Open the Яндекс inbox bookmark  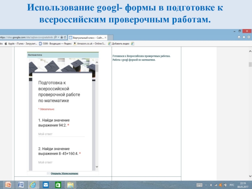55,44
